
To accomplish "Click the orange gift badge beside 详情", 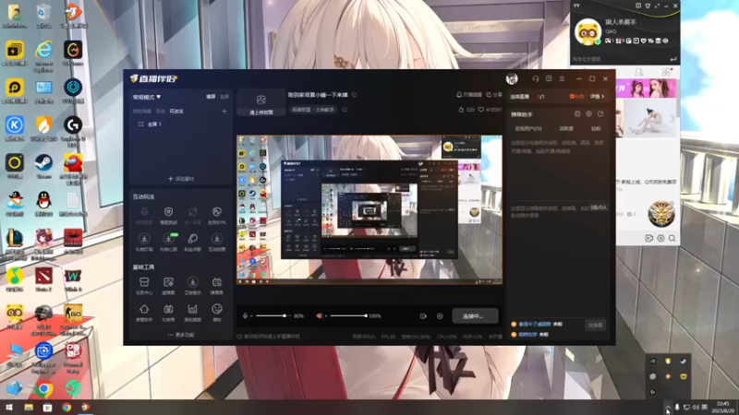I will [576, 97].
